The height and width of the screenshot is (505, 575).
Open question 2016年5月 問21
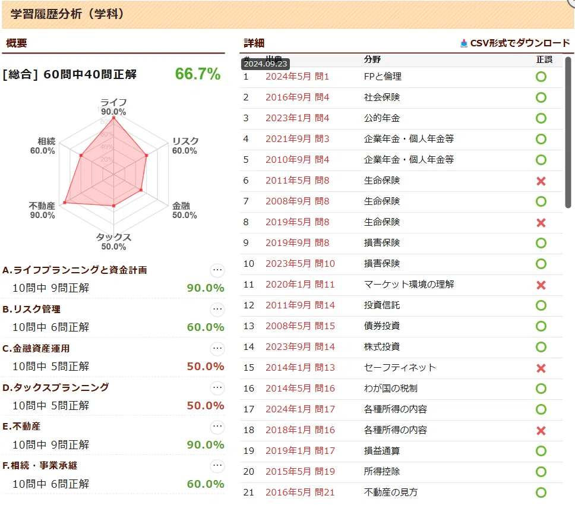(301, 492)
